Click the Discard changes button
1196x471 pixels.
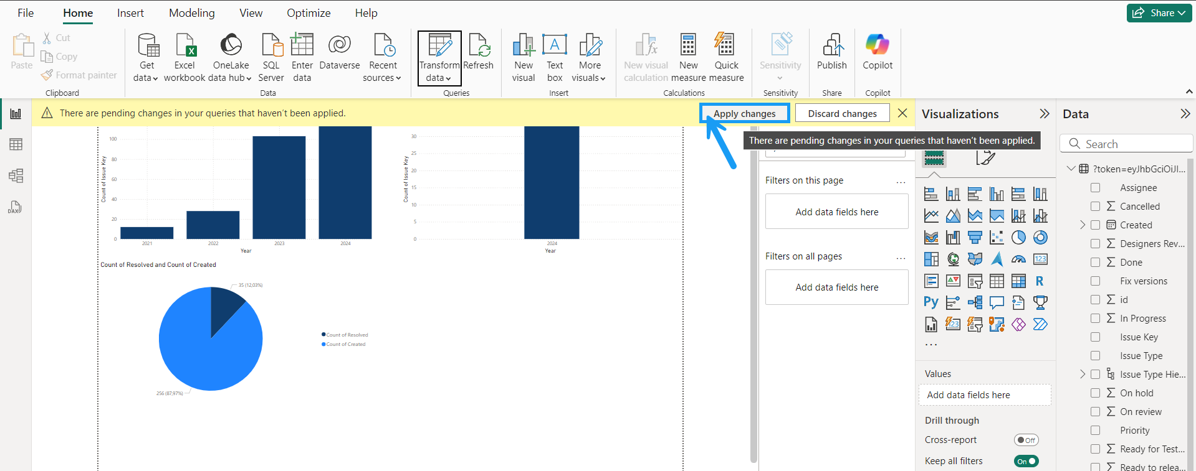click(842, 113)
